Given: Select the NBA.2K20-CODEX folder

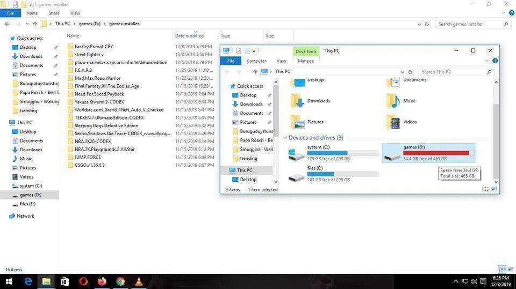Looking at the screenshot, I should (x=92, y=141).
